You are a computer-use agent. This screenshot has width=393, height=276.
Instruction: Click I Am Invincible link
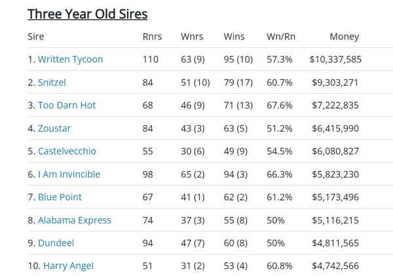68,174
